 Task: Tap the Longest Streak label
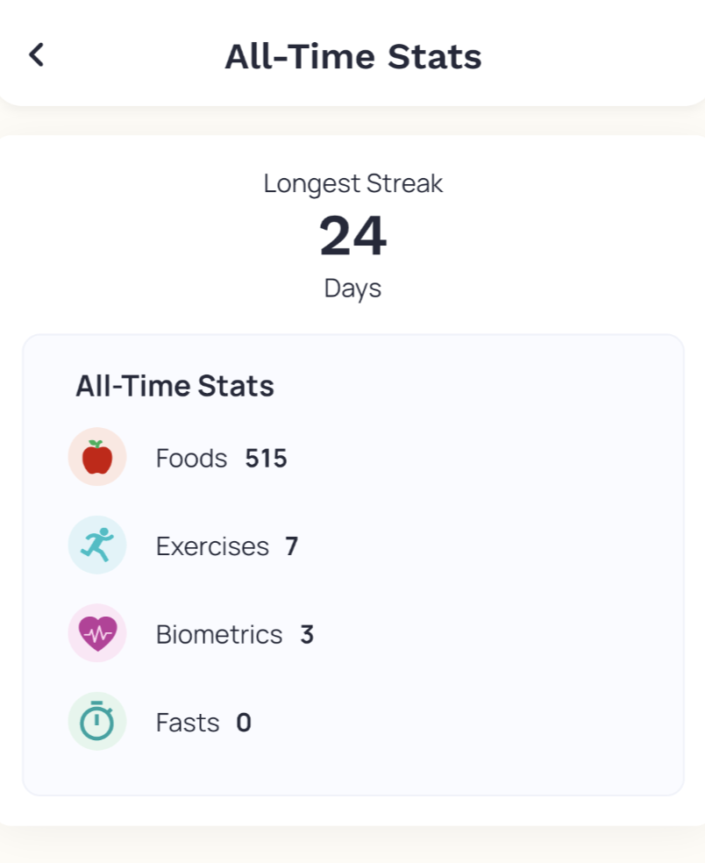[x=352, y=184]
